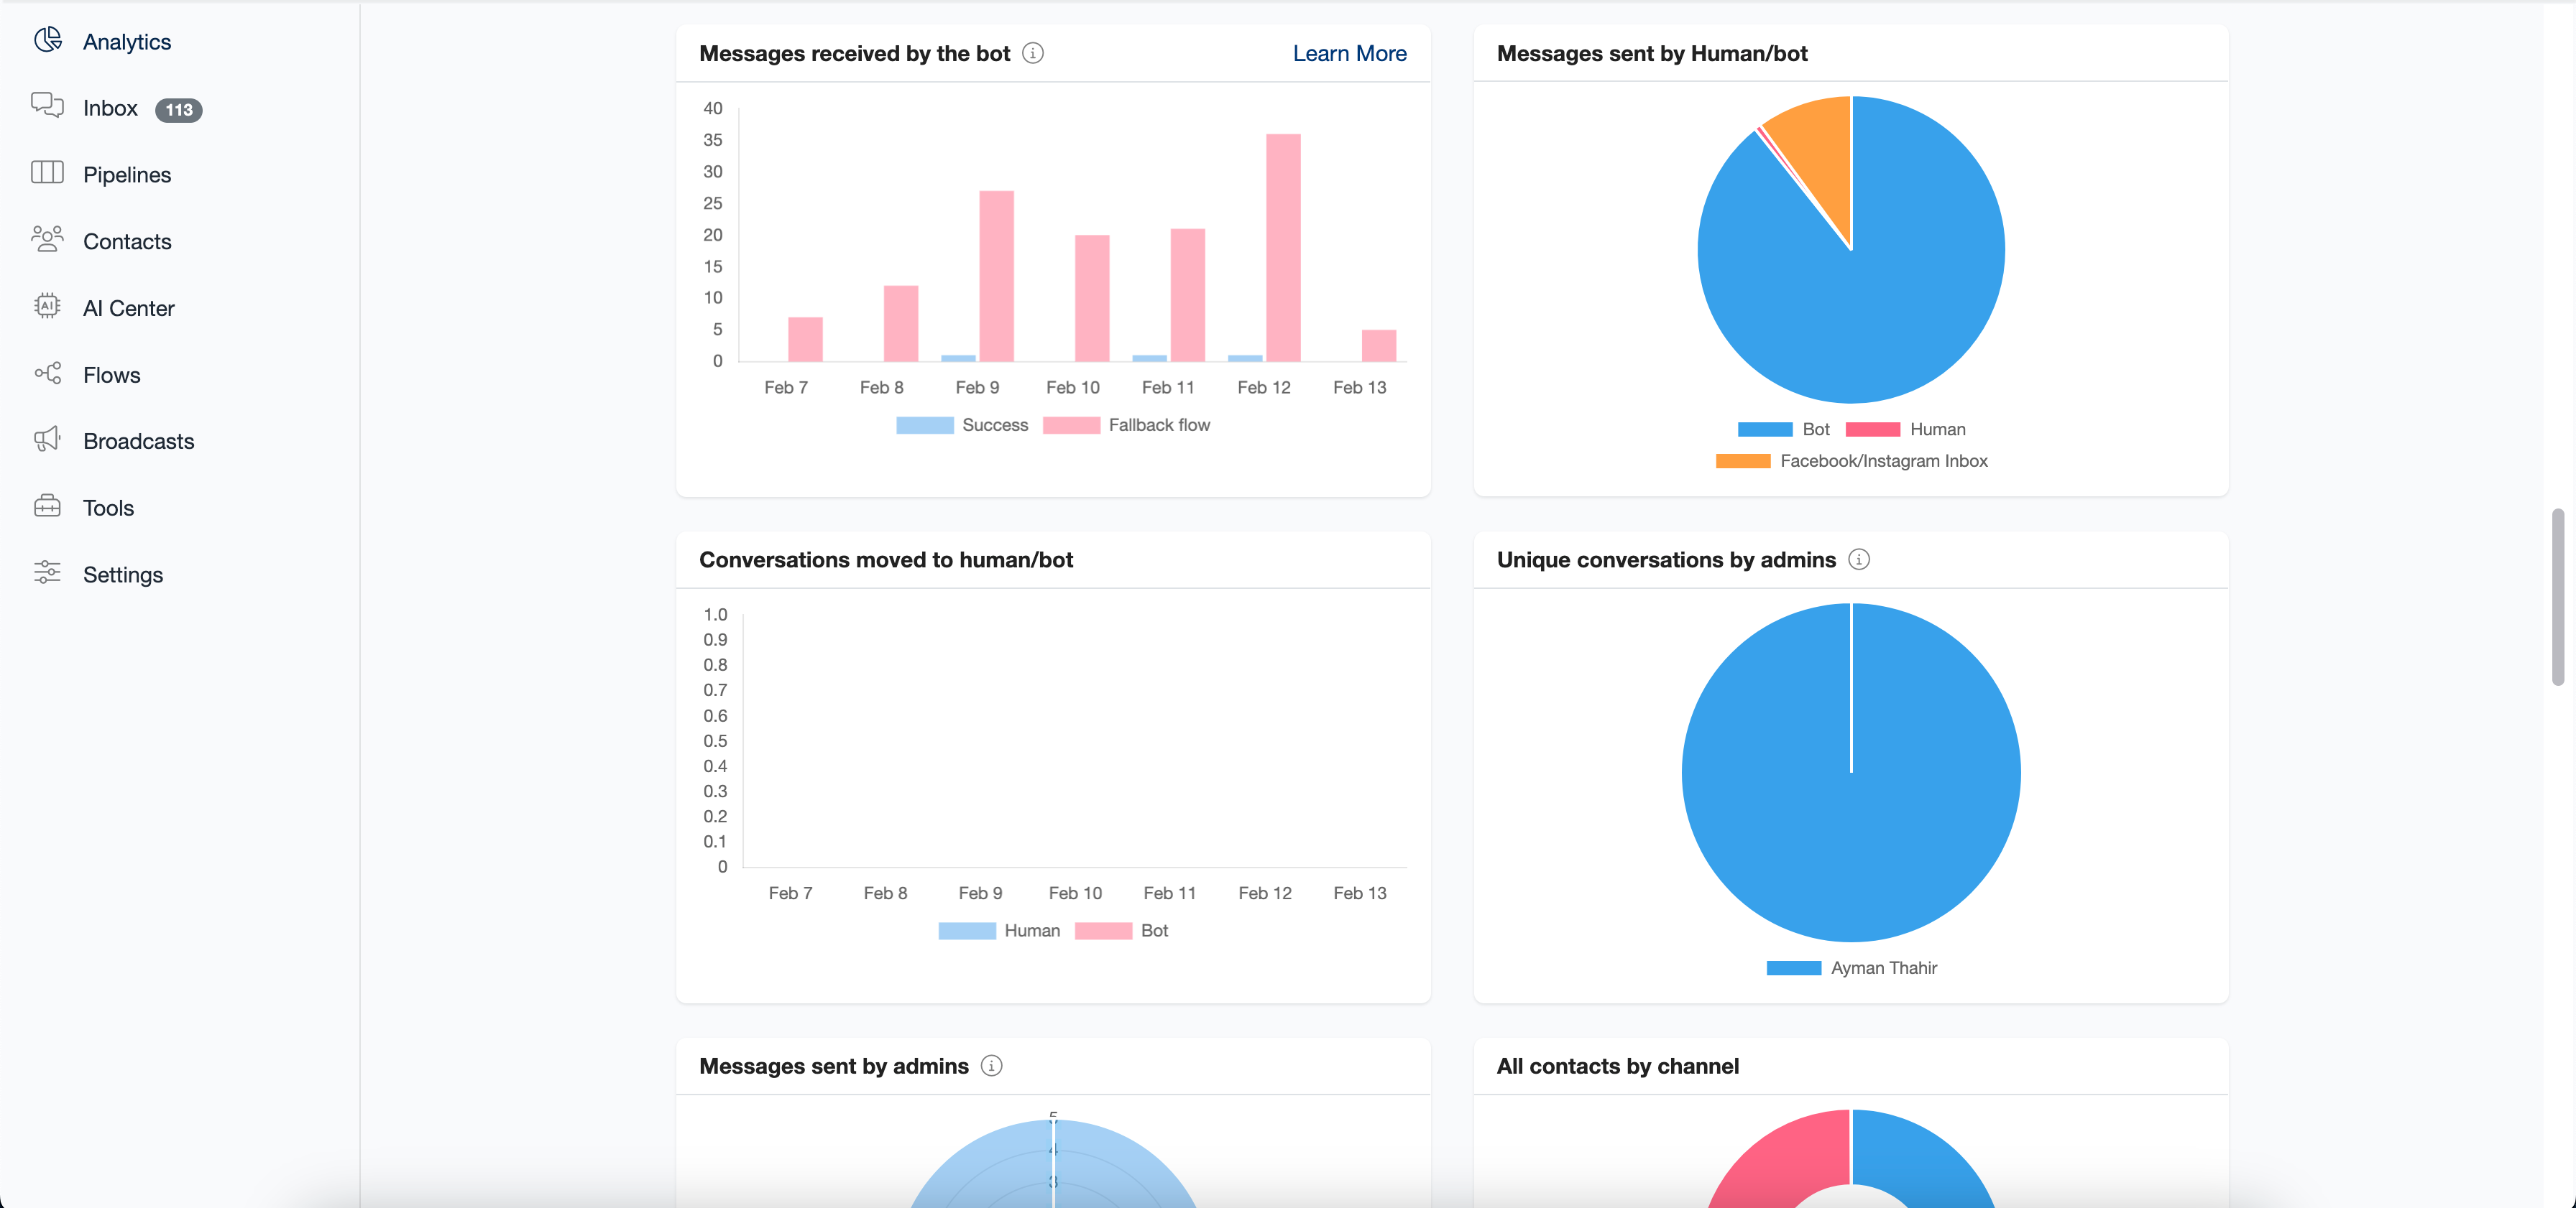Open the Analytics pie chart icon
Viewport: 2576px width, 1208px height.
tap(47, 40)
